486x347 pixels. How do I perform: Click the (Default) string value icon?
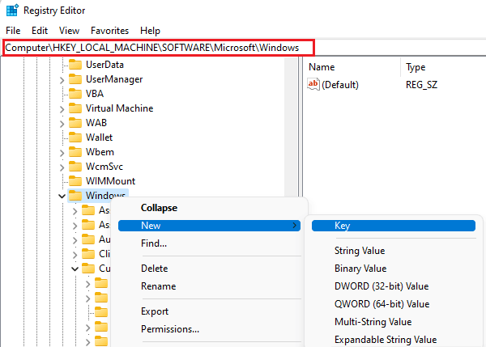314,84
